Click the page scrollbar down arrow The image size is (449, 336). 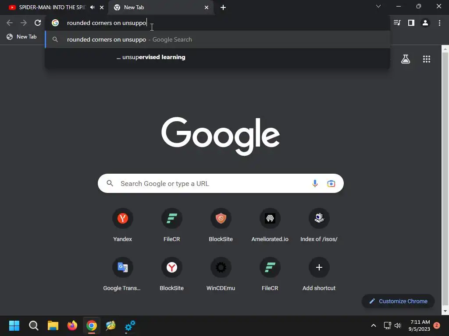pos(445,311)
